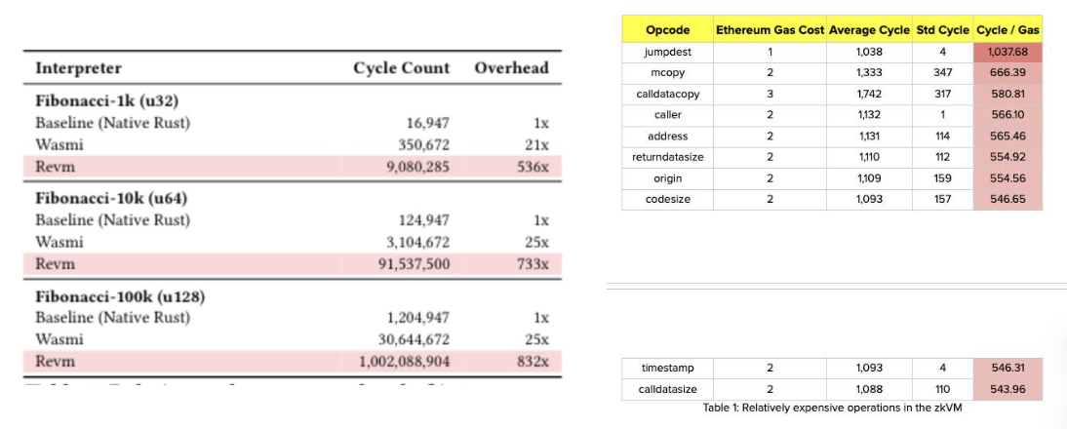Screen dimensions: 1067x429
Task: Click the 832x overhead value
Action: tap(533, 362)
